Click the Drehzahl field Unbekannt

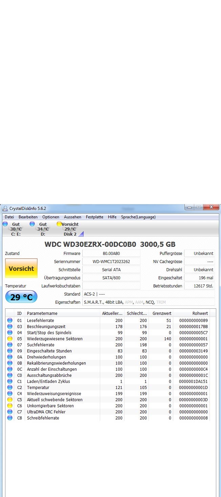point(199,269)
